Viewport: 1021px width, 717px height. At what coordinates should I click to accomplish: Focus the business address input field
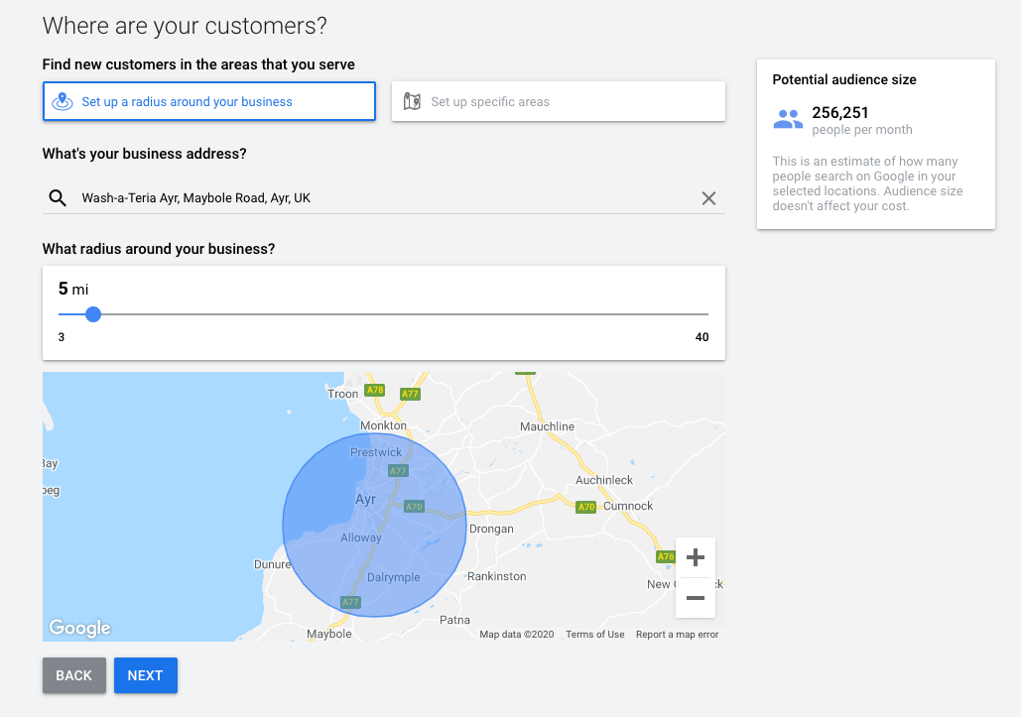coord(384,197)
